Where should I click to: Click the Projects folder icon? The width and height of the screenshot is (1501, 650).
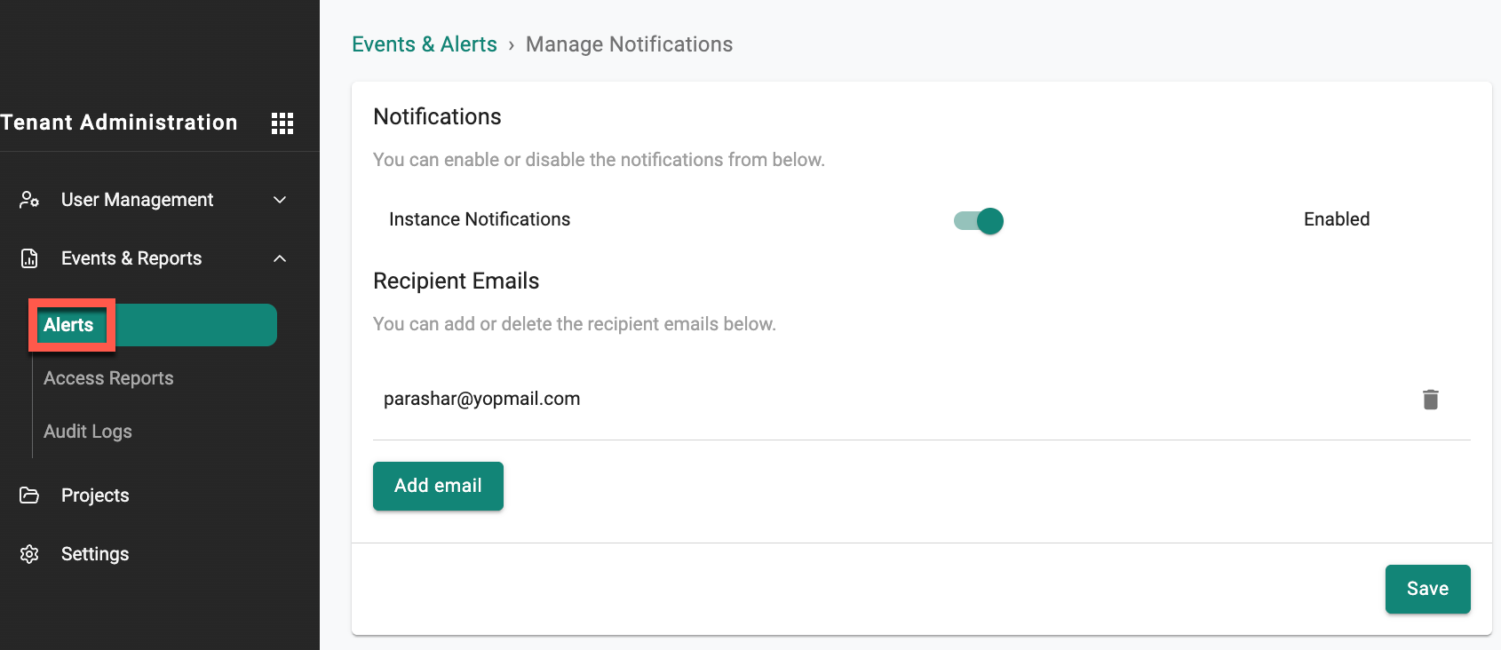pyautogui.click(x=29, y=495)
